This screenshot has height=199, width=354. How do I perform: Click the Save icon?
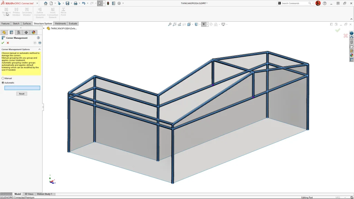click(x=67, y=3)
